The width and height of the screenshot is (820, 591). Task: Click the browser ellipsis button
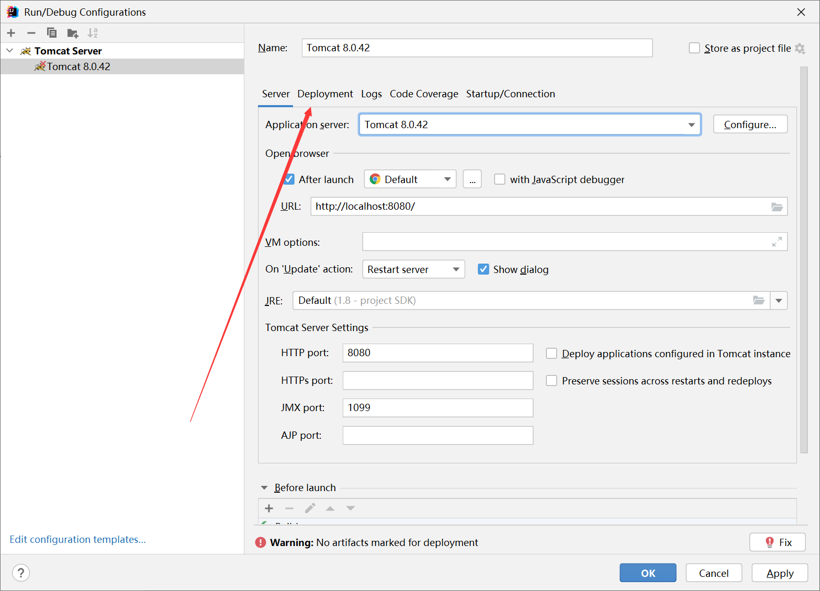473,179
